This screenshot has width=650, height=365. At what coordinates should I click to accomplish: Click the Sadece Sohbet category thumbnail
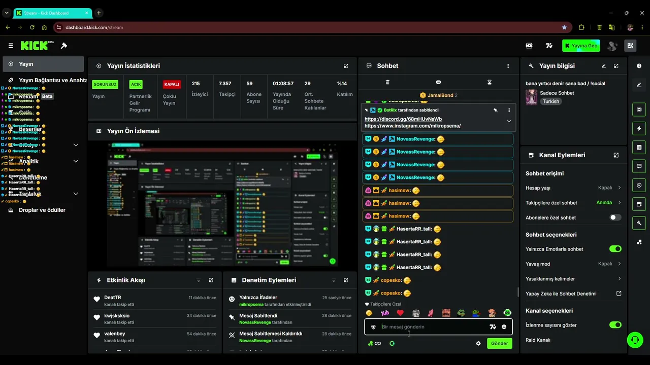532,97
